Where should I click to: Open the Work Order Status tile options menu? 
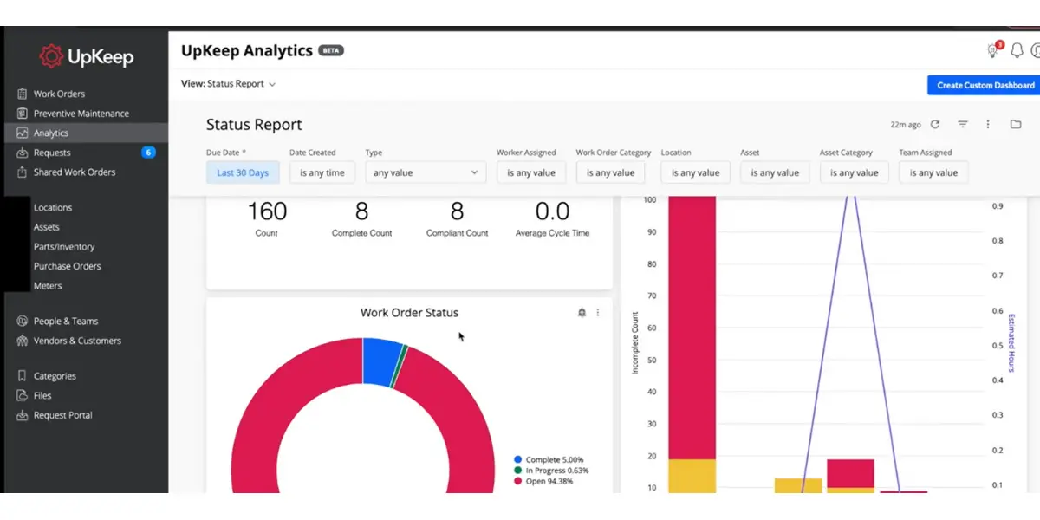tap(598, 313)
